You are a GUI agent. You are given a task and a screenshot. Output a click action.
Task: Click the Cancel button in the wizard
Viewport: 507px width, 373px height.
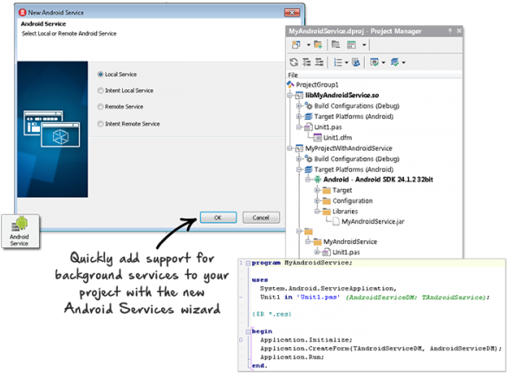261,218
